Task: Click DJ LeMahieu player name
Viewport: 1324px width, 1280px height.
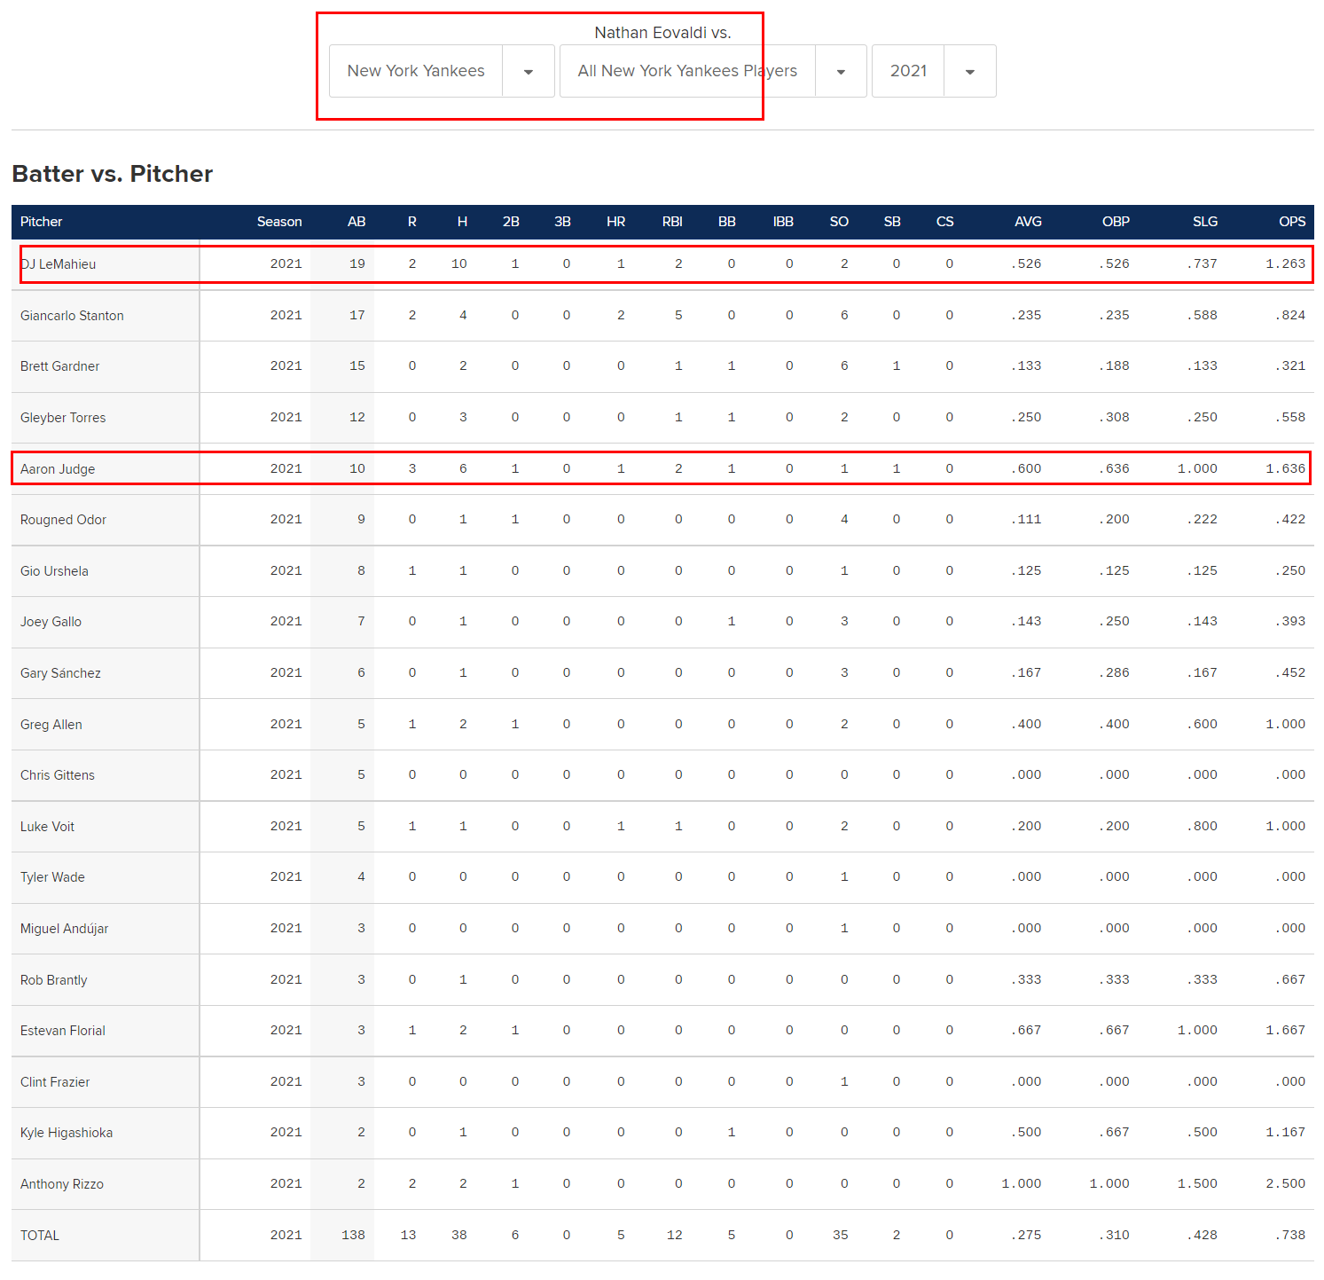Action: tap(59, 264)
